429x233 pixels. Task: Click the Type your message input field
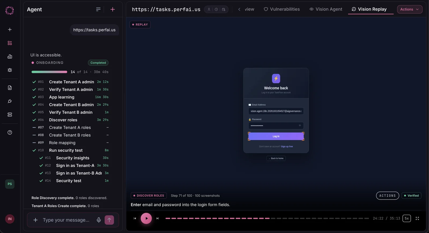pyautogui.click(x=66, y=220)
